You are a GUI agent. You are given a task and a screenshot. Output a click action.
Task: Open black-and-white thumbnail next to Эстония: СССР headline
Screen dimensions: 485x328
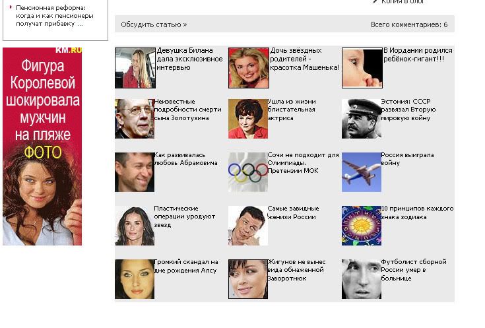click(362, 119)
